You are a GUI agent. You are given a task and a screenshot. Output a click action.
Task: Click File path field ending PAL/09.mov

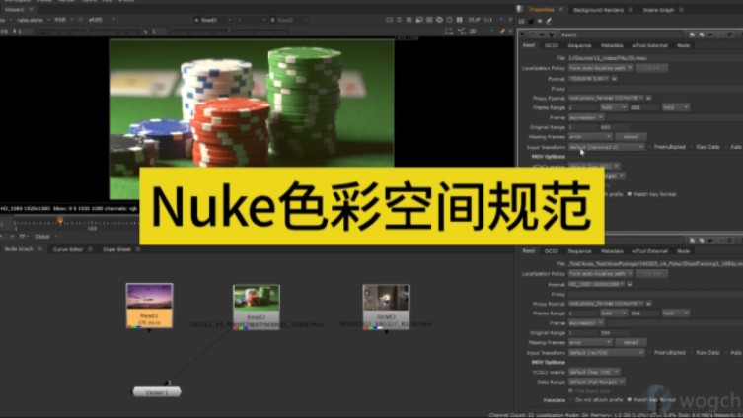click(655, 58)
